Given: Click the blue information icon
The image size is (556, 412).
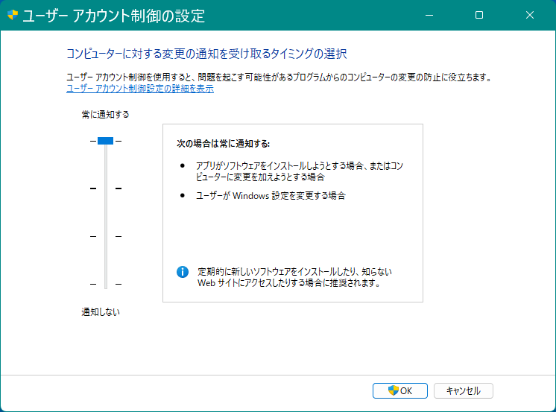Looking at the screenshot, I should [x=183, y=272].
